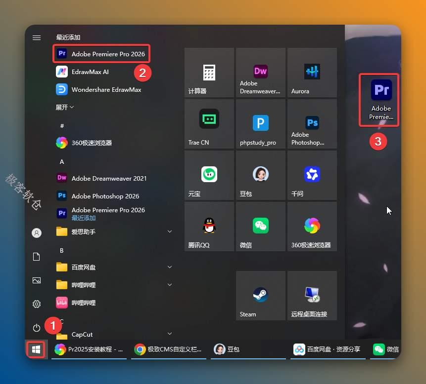Image resolution: width=426 pixels, height=384 pixels.
Task: Open the 计算器 calculator tile
Action: coord(209,73)
